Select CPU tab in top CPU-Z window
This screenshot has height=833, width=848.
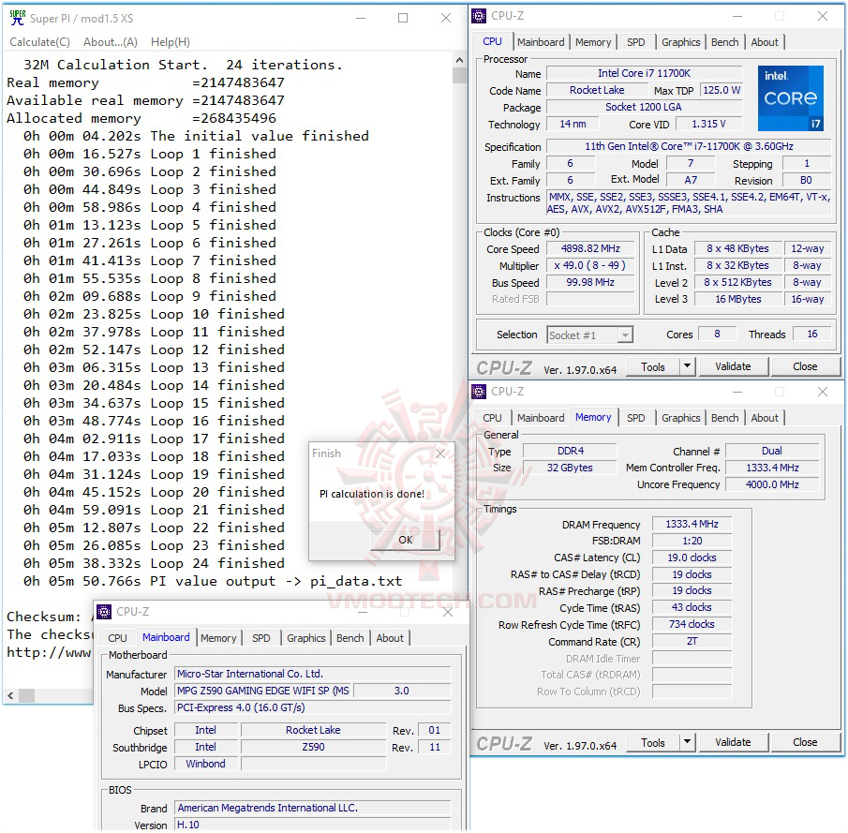pos(492,41)
